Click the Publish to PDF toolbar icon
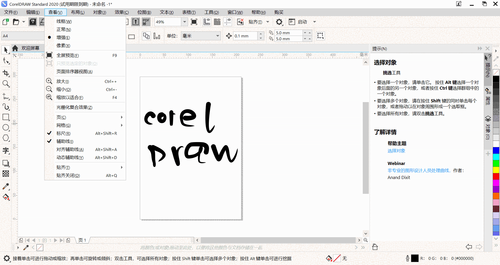 (146, 22)
